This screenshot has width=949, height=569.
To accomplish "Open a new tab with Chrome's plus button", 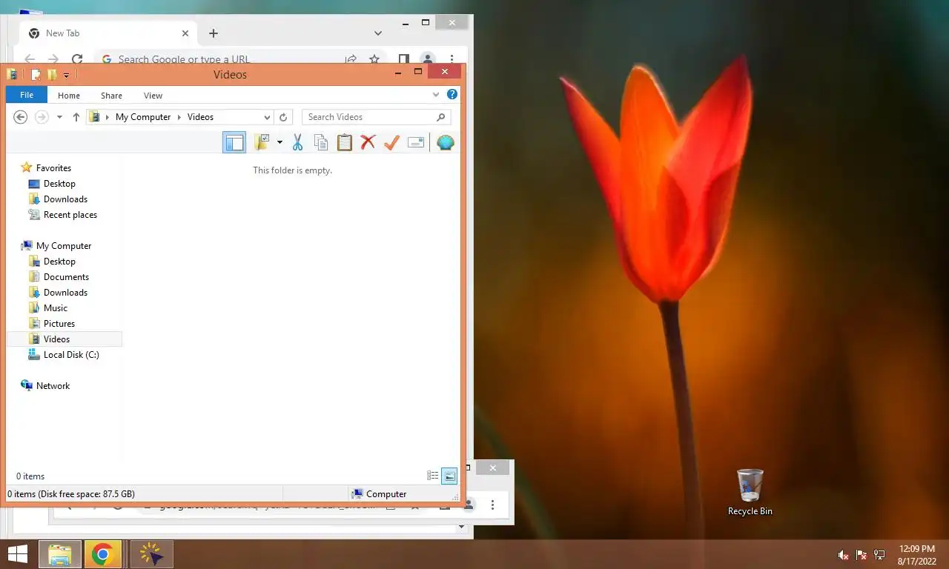I will tap(214, 33).
